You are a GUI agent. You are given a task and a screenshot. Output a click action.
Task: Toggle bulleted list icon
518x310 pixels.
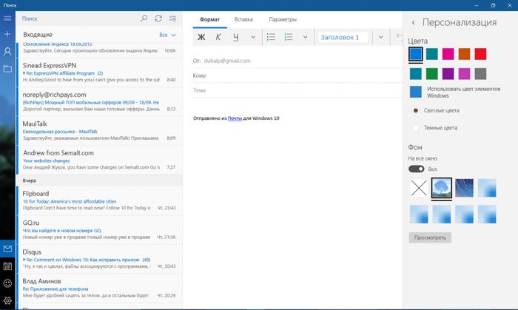tap(271, 37)
